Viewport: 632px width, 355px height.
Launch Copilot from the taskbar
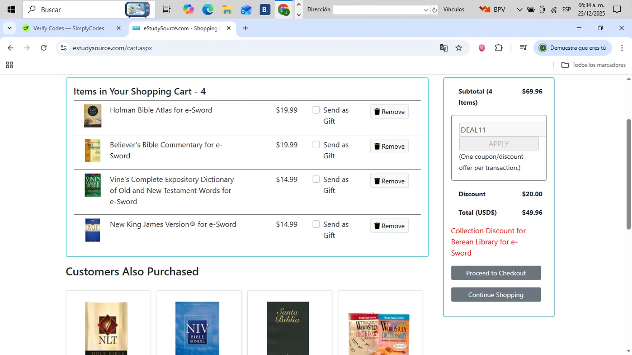click(x=188, y=9)
